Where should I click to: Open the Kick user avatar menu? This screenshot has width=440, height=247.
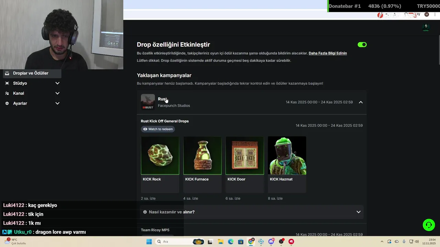point(426,27)
